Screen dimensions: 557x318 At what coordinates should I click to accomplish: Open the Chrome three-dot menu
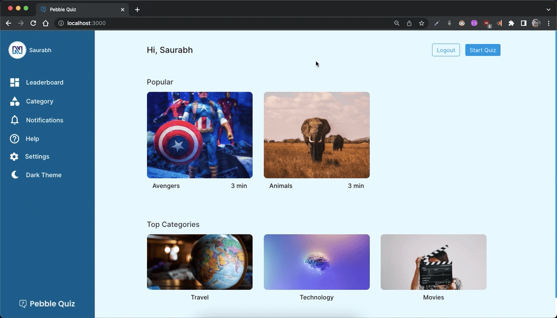[x=549, y=23]
